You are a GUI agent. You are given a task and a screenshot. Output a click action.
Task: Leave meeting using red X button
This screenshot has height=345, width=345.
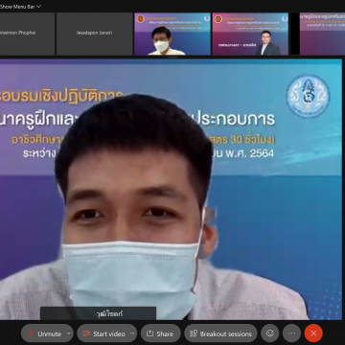[313, 333]
